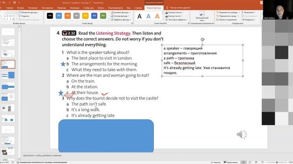The height and width of the screenshot is (164, 293).
Task: Click the Undo arrow in the title bar
Action: [4, 3]
